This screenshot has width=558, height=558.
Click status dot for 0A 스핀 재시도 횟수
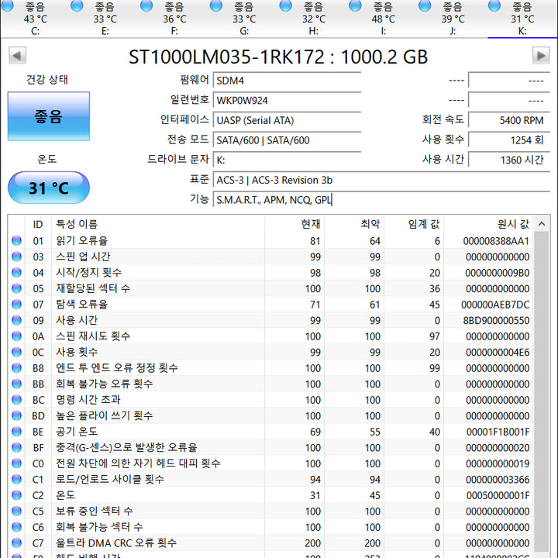point(16,336)
